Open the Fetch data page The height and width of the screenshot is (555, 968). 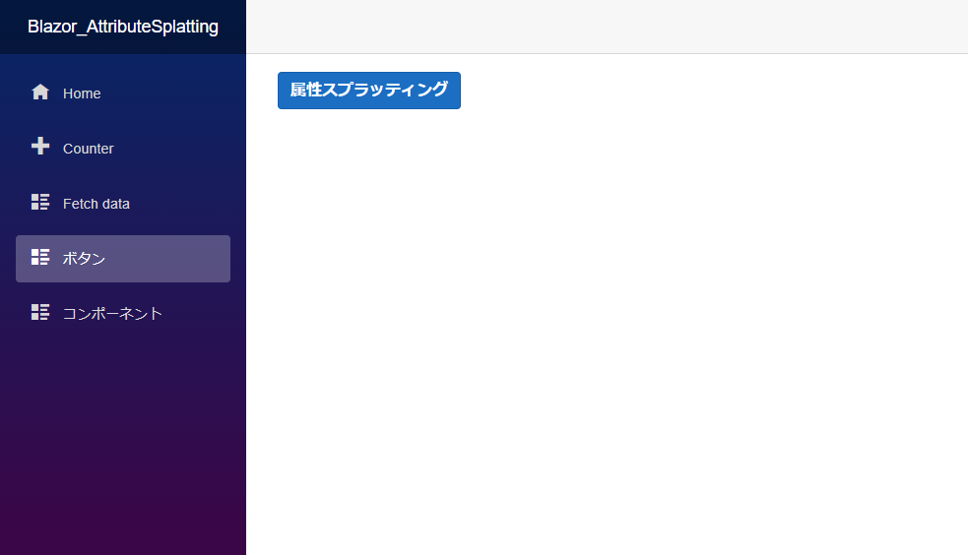click(123, 204)
